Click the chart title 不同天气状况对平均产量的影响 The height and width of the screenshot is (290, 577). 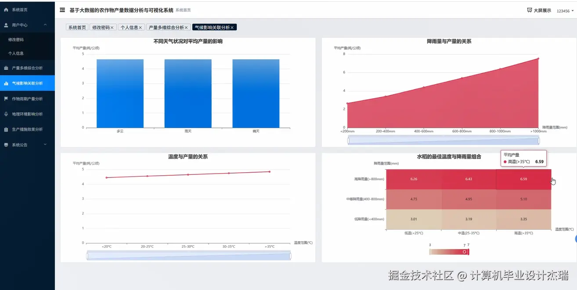tap(188, 41)
